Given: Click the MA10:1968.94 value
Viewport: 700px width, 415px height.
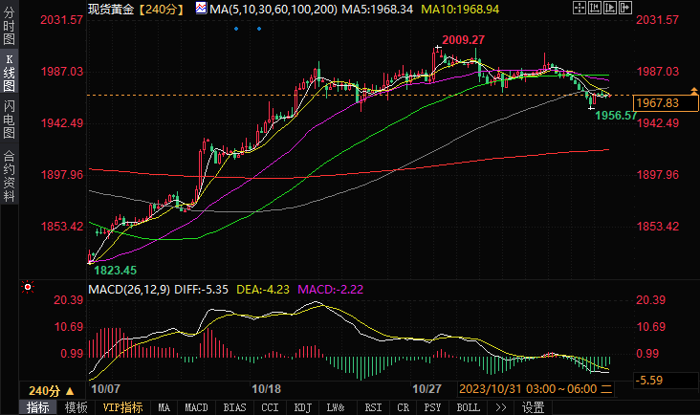Looking at the screenshot, I should click(460, 9).
